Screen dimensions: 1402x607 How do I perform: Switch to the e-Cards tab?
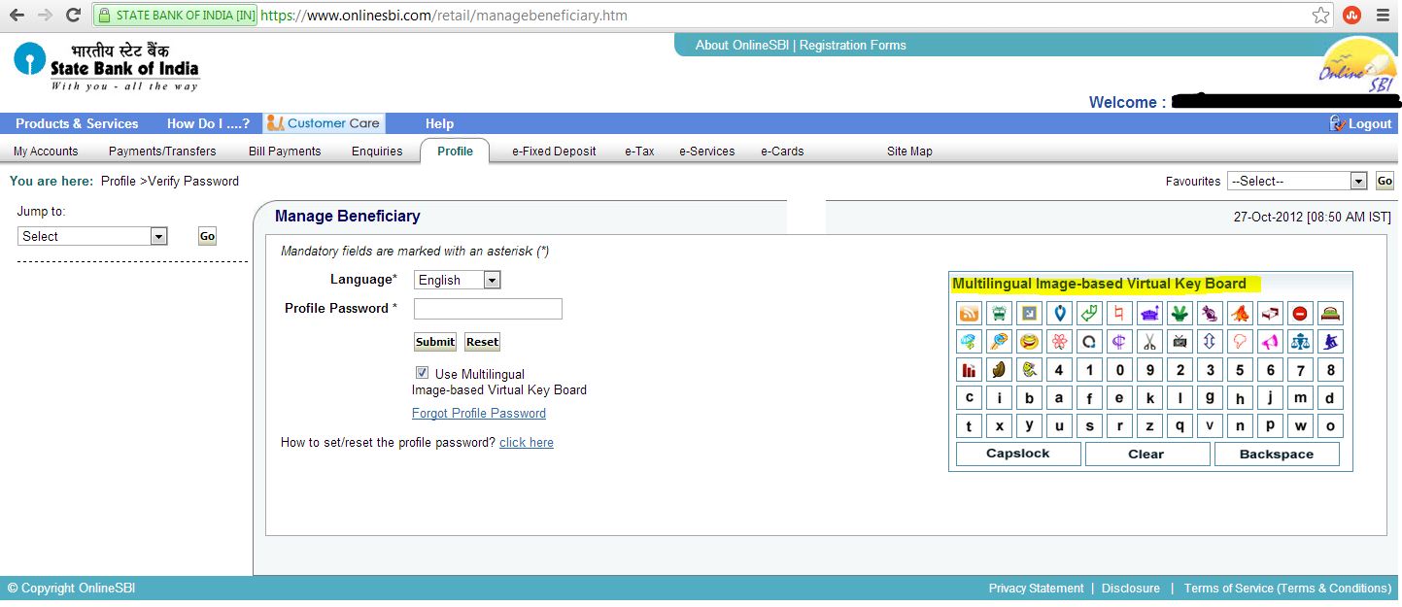tap(782, 151)
